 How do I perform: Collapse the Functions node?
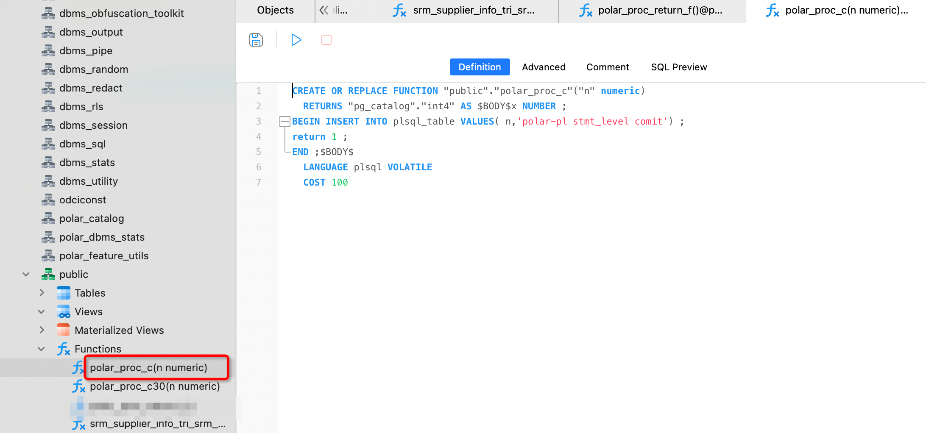(41, 349)
